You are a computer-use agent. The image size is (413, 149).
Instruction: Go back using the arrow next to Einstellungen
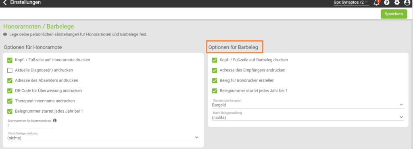5,3
